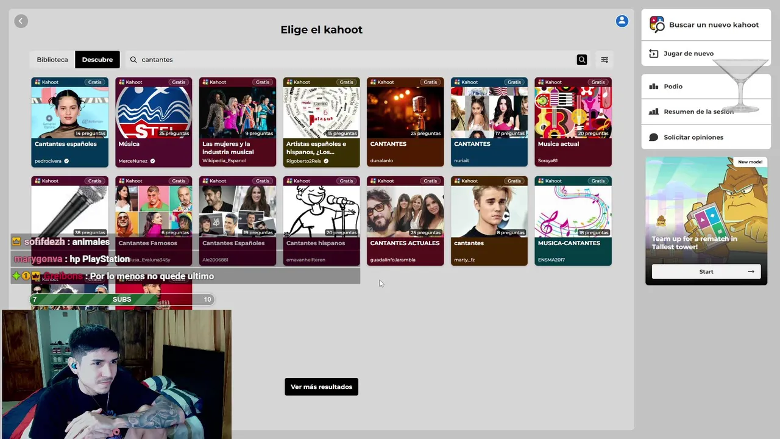Click Ver más resultados button
The image size is (780, 439).
point(321,387)
